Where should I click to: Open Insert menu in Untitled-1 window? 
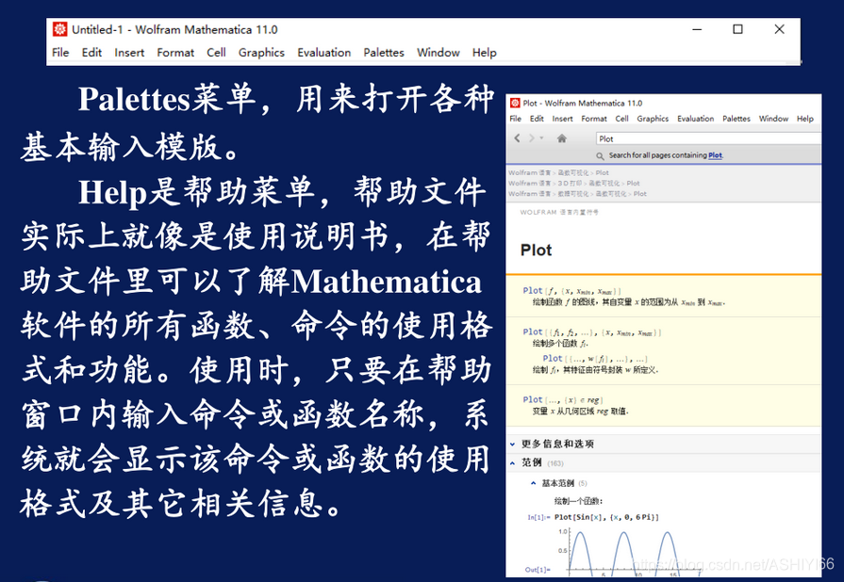point(129,53)
